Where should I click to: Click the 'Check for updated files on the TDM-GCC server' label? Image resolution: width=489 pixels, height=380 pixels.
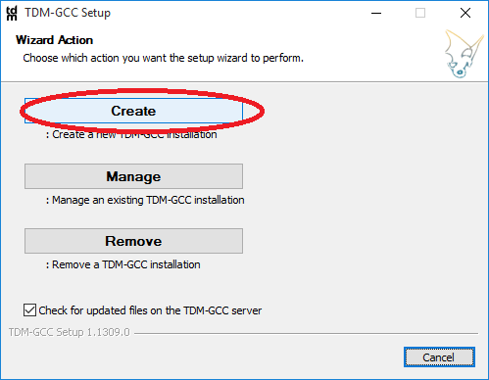[150, 310]
